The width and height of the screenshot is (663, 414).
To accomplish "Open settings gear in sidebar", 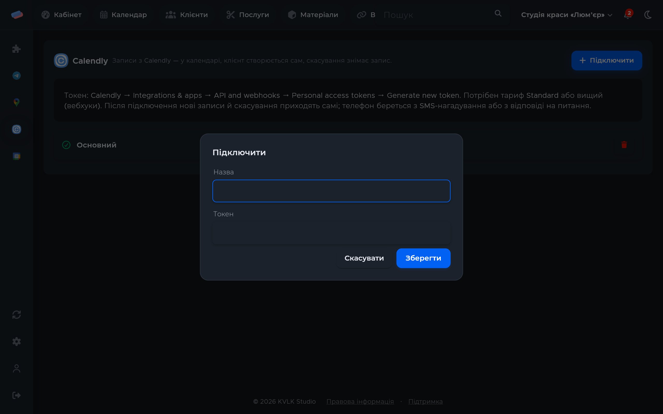I will click(x=16, y=342).
